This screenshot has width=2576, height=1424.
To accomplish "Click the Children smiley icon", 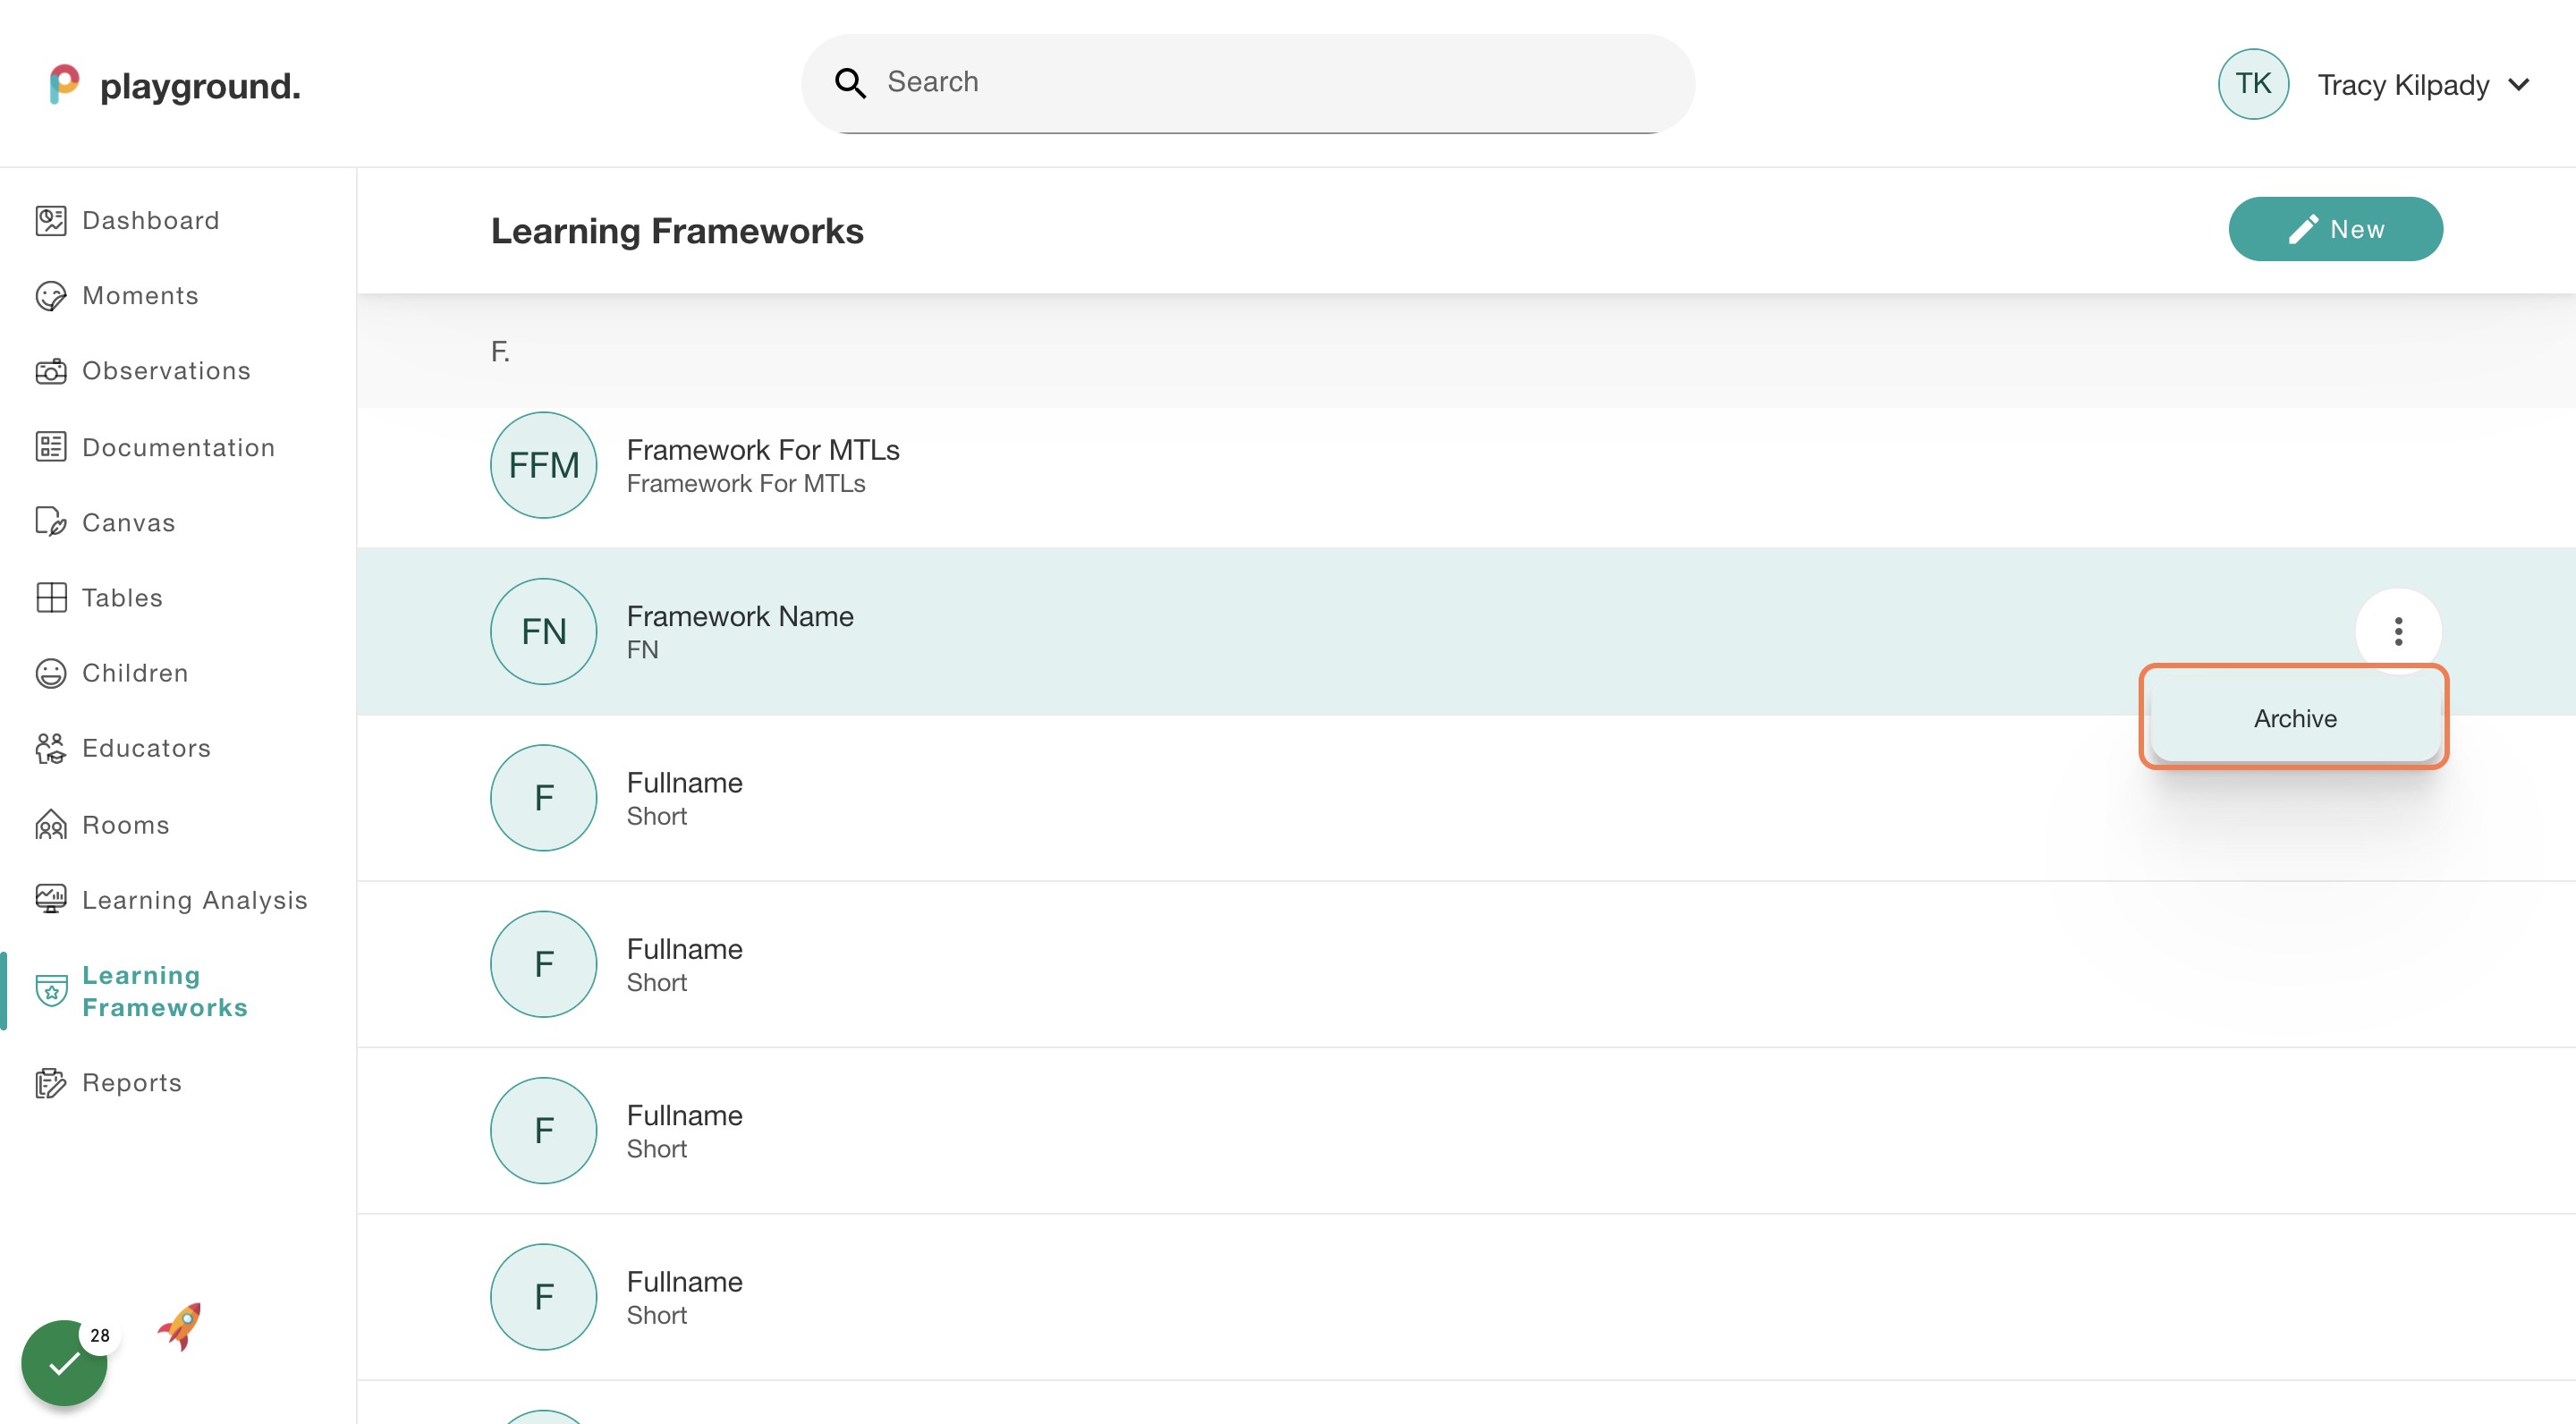I will pyautogui.click(x=52, y=673).
